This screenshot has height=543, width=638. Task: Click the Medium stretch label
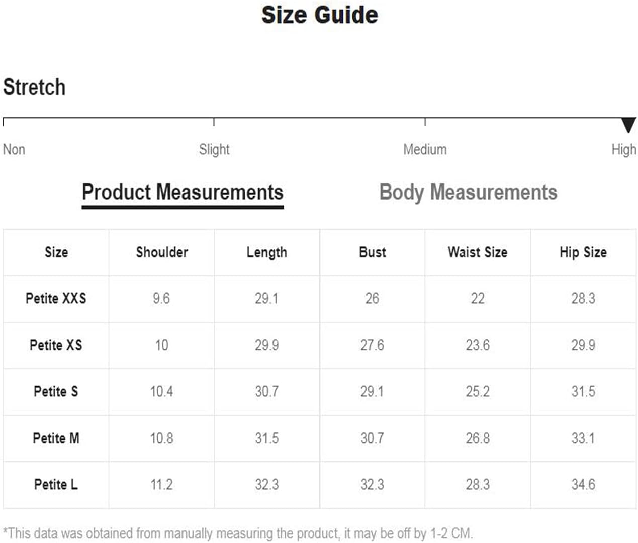pos(425,149)
